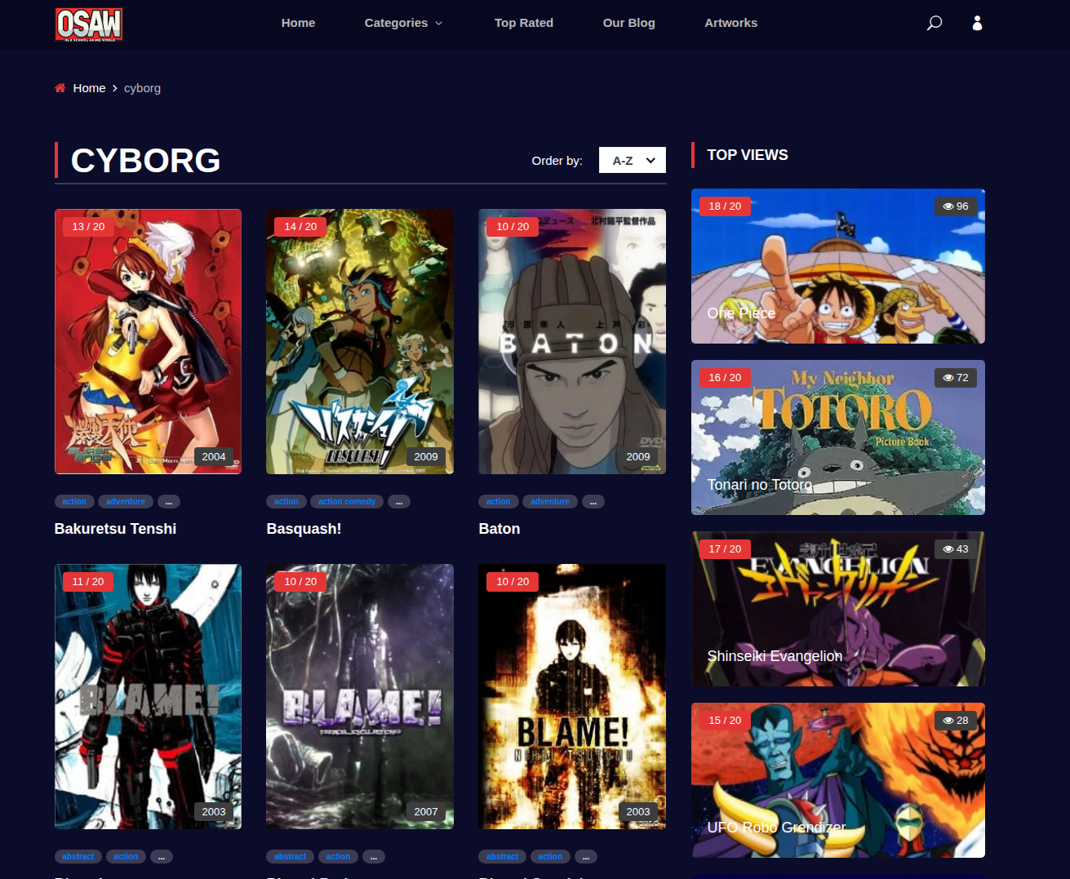Click the cyborg breadcrumb text
The height and width of the screenshot is (879, 1070).
pyautogui.click(x=142, y=88)
